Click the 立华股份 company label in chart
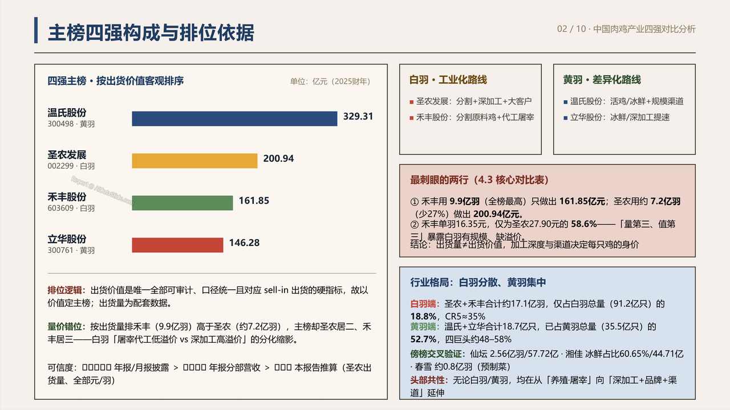This screenshot has width=730, height=410. pos(67,239)
